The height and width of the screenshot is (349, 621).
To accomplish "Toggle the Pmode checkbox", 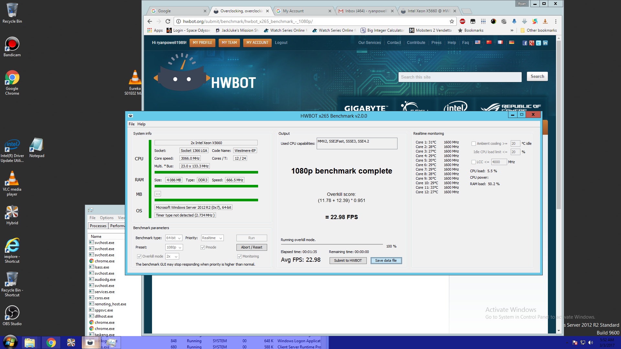I will [202, 248].
